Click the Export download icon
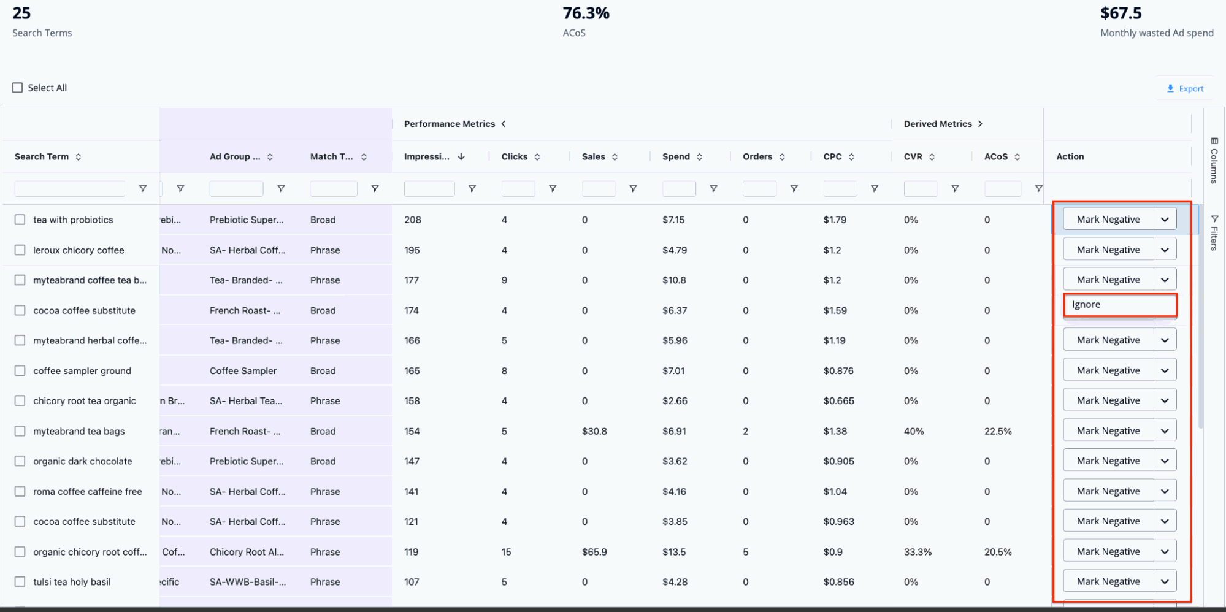1226x612 pixels. (x=1170, y=88)
